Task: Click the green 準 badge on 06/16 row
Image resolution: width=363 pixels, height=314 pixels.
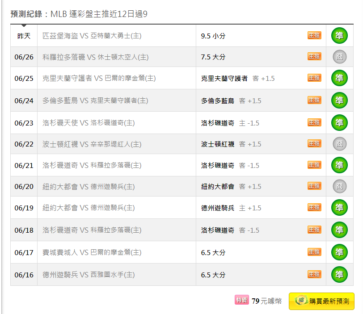Action: (x=339, y=274)
